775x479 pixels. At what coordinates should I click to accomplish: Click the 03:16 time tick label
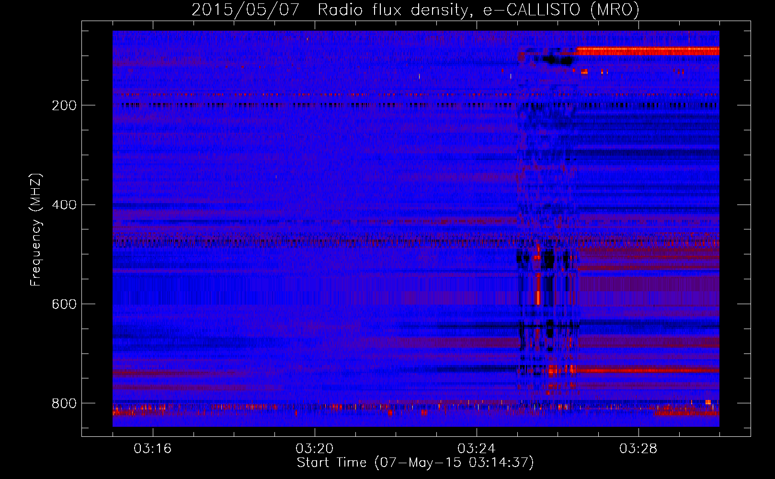(x=153, y=449)
